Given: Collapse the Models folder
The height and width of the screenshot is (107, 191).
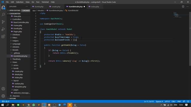Looking at the screenshot, I should (15, 50).
